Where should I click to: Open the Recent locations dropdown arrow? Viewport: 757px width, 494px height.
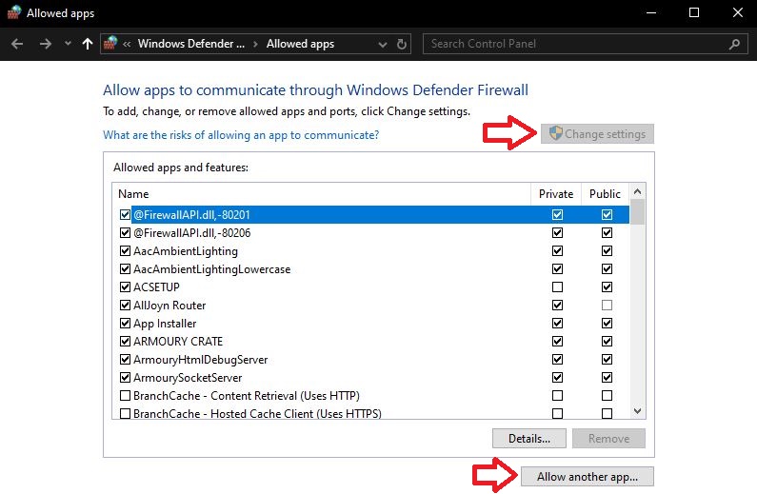(68, 44)
